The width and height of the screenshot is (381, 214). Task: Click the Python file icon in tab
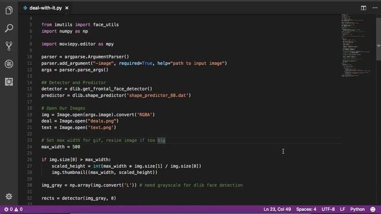click(25, 8)
